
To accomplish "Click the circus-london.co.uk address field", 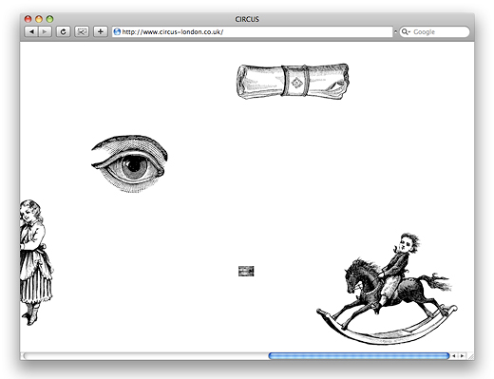I will point(253,31).
